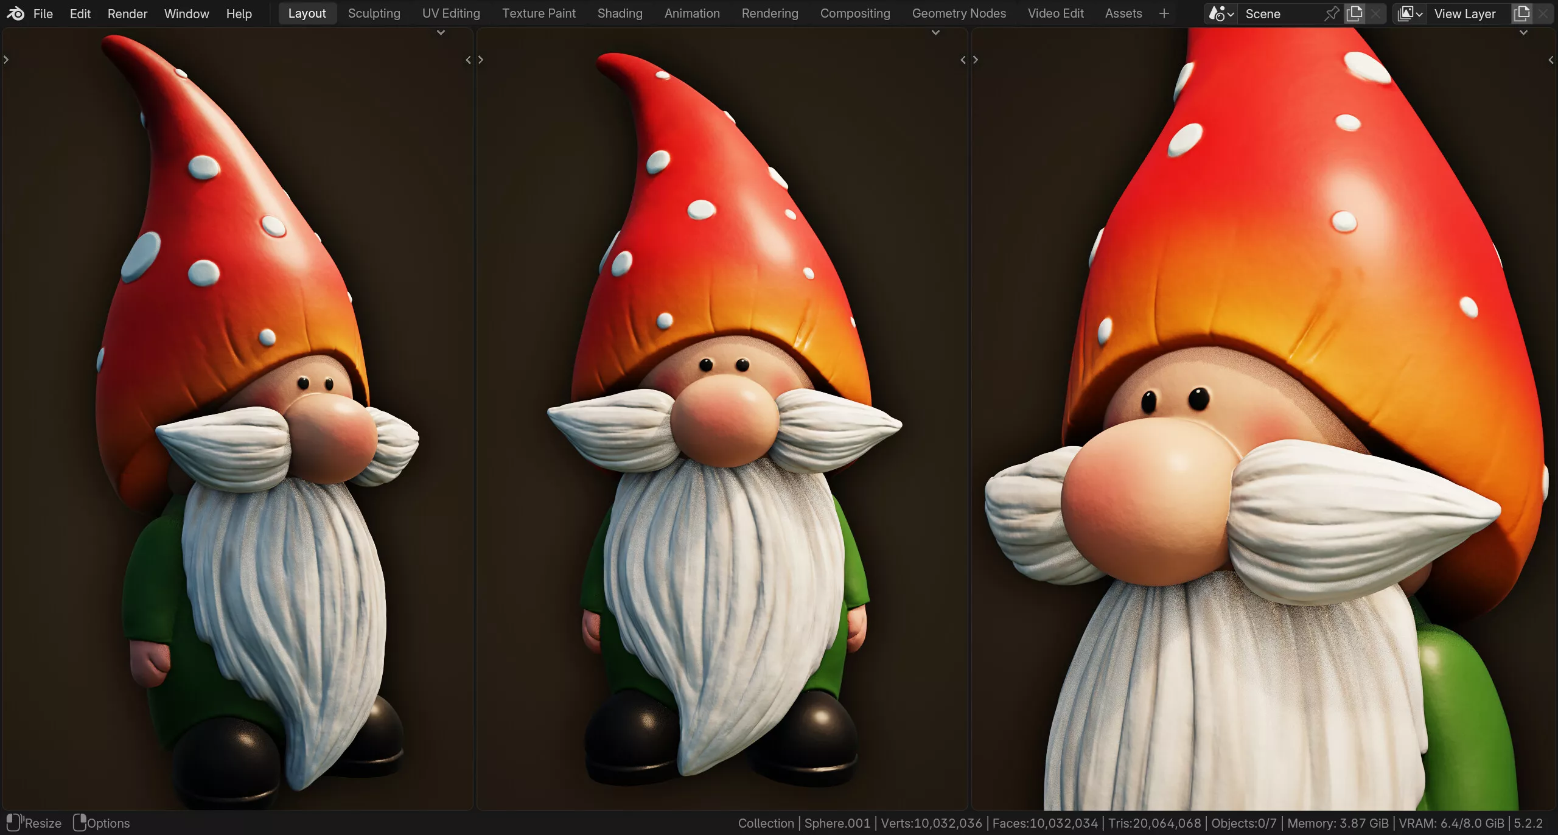
Task: Open the Render menu
Action: click(x=127, y=13)
